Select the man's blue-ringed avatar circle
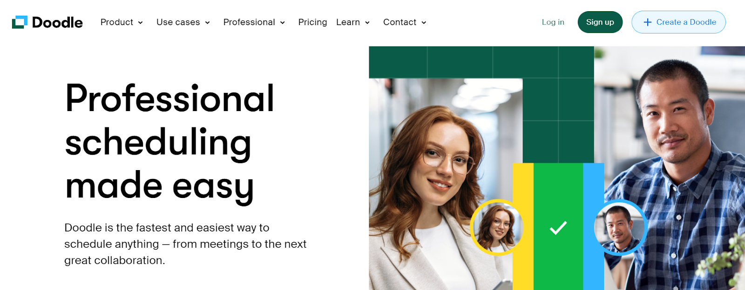 pos(620,228)
